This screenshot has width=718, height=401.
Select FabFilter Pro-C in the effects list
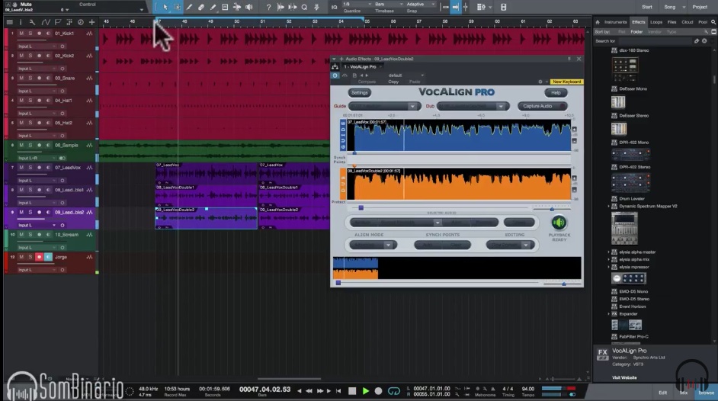[x=633, y=337]
